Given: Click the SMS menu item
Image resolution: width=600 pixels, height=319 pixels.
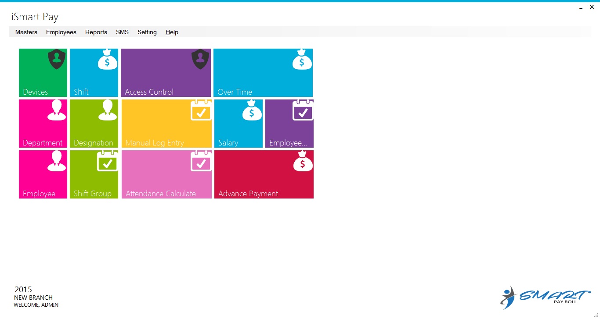Looking at the screenshot, I should click(x=122, y=32).
